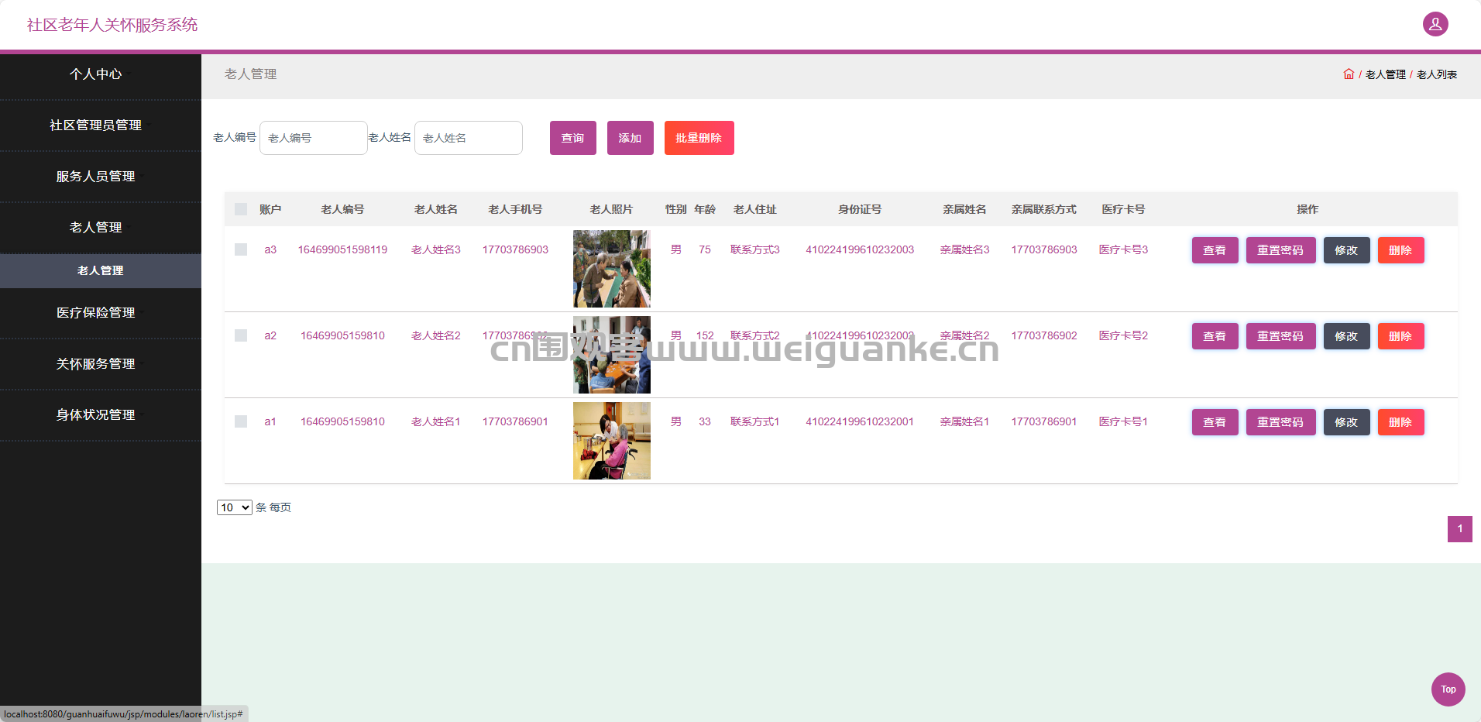Screen dimensions: 1481x722
Task: Select the 老人管理 submenu item
Action: click(x=101, y=270)
